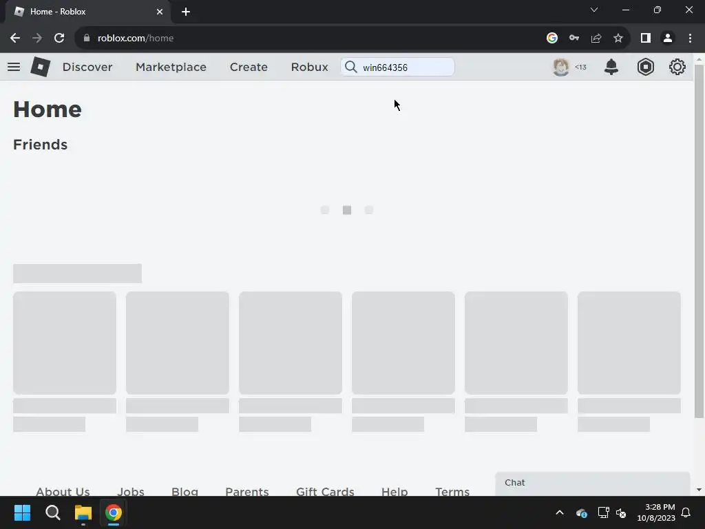
Task: Click the search magnifier icon
Action: coord(350,67)
